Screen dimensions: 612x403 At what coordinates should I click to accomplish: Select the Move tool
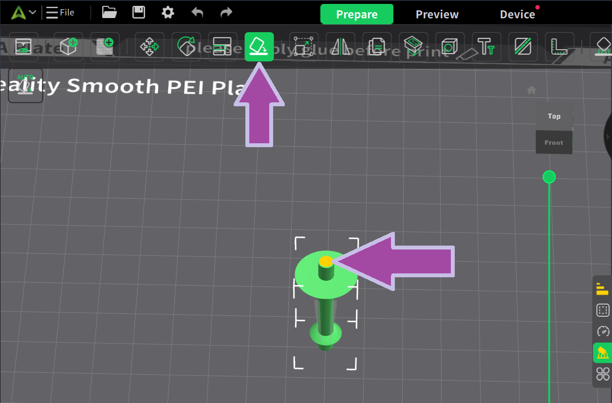(149, 47)
